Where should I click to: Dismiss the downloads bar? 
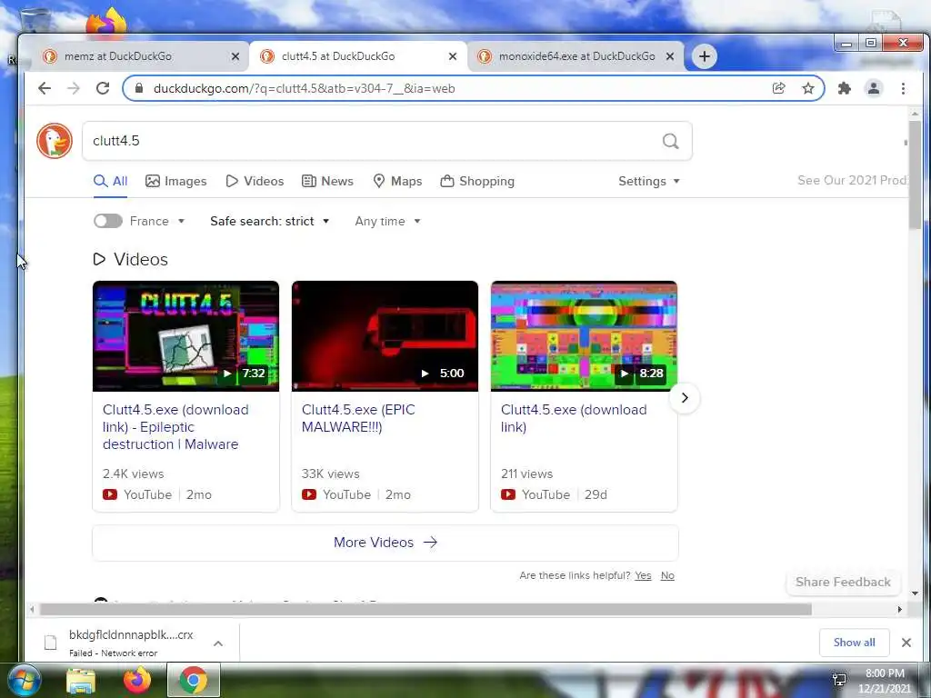(x=906, y=643)
